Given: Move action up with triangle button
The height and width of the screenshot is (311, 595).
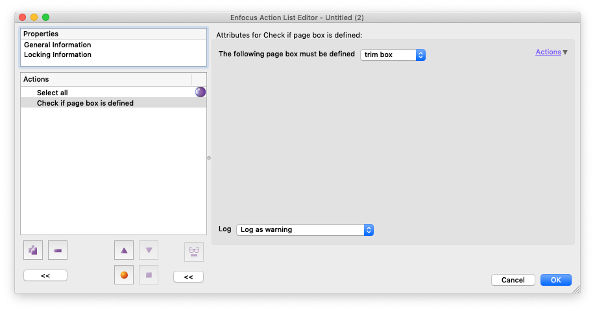Looking at the screenshot, I should pos(124,250).
